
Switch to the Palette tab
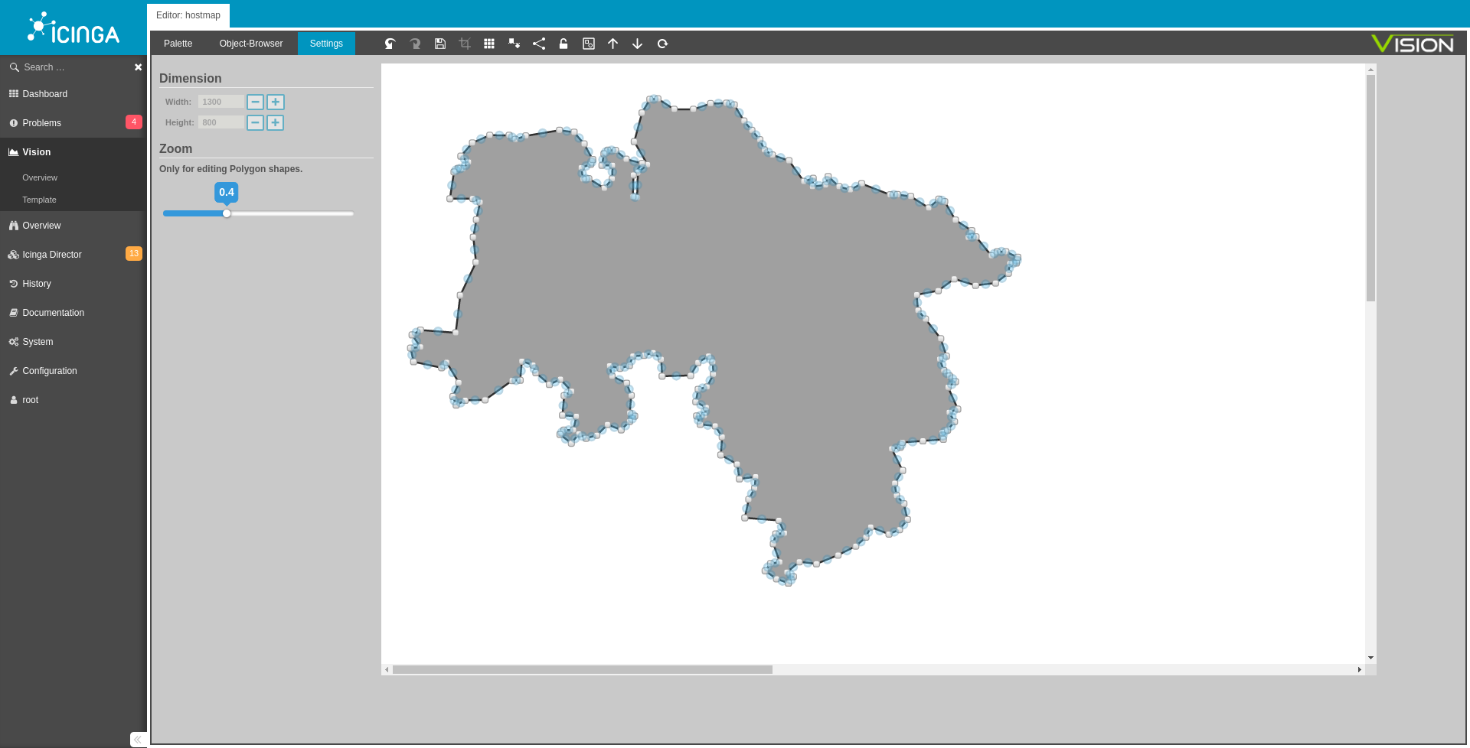point(178,44)
